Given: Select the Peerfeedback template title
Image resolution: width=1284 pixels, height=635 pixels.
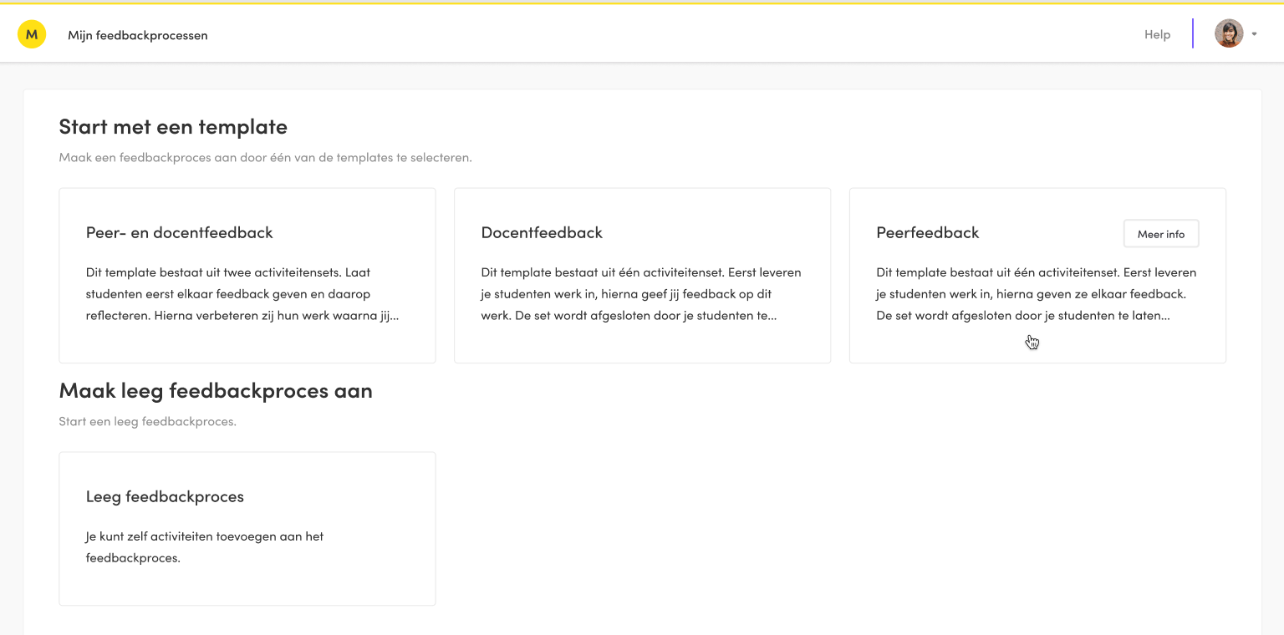Looking at the screenshot, I should point(928,233).
